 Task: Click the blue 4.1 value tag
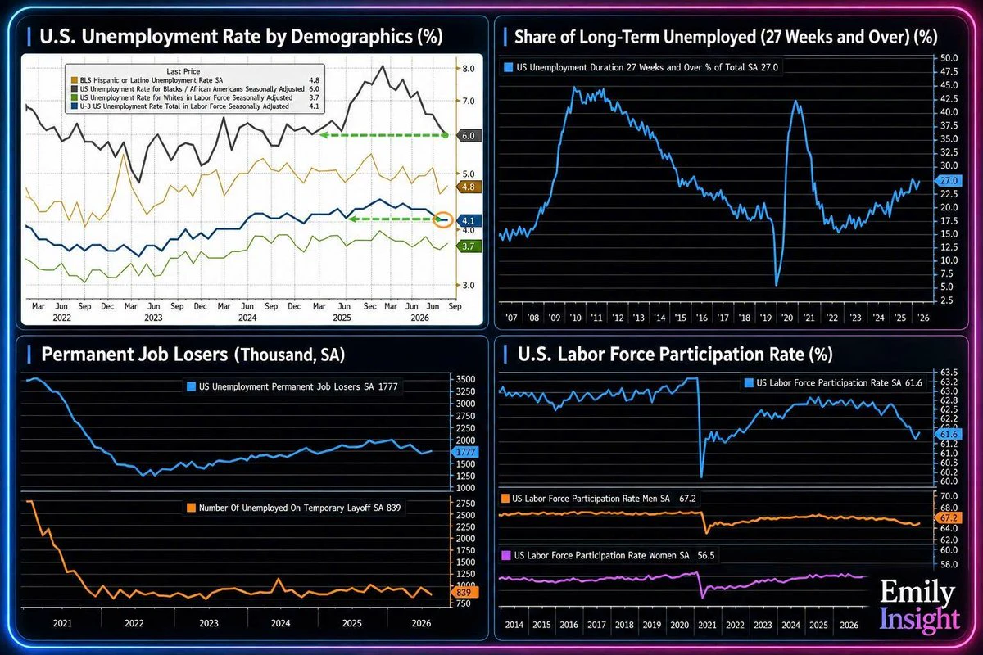click(x=469, y=221)
